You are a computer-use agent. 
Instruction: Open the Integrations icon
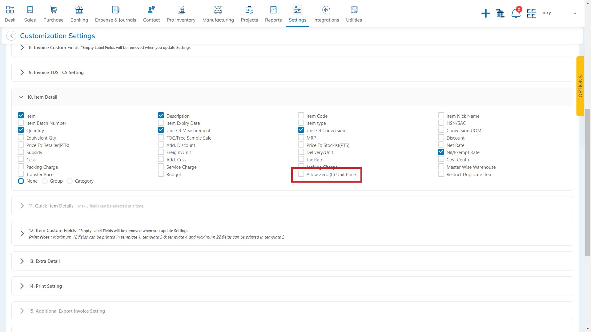click(x=326, y=10)
